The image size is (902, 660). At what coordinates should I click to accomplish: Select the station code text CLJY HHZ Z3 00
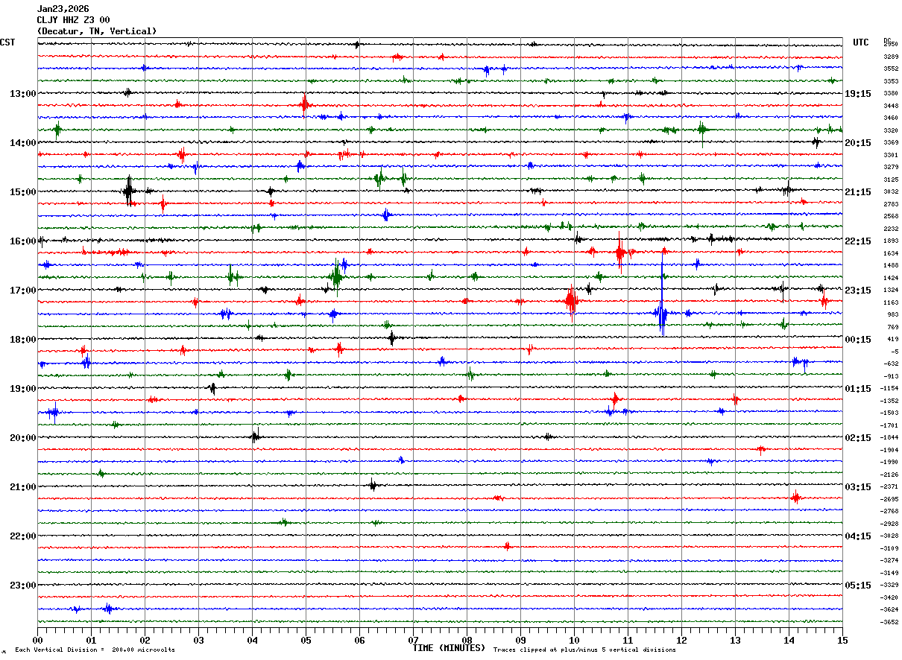(x=74, y=20)
